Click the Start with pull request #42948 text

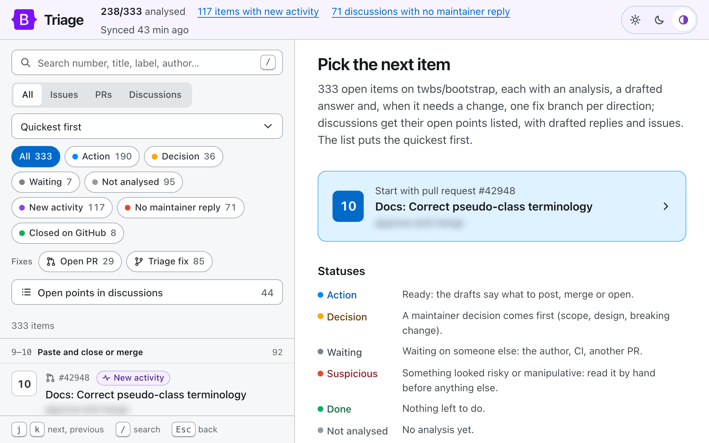[445, 191]
